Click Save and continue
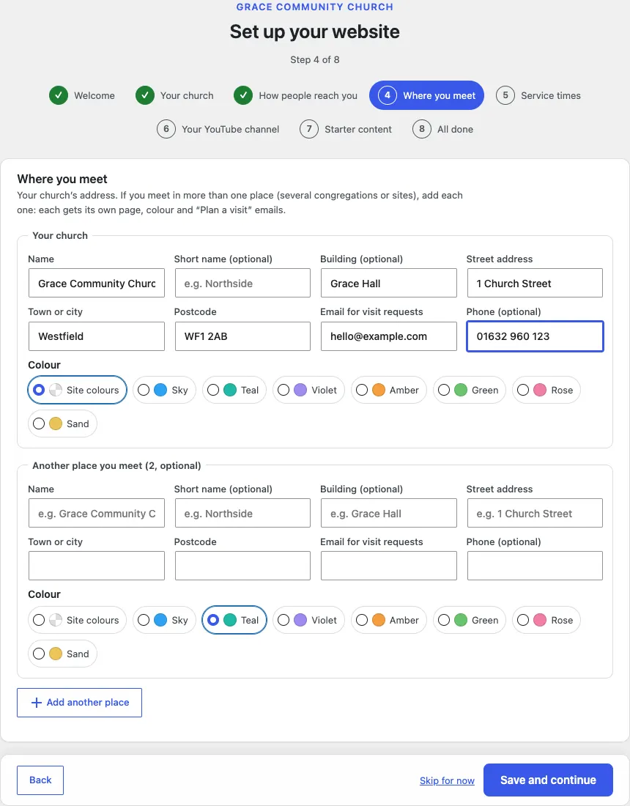630x806 pixels. pos(548,780)
